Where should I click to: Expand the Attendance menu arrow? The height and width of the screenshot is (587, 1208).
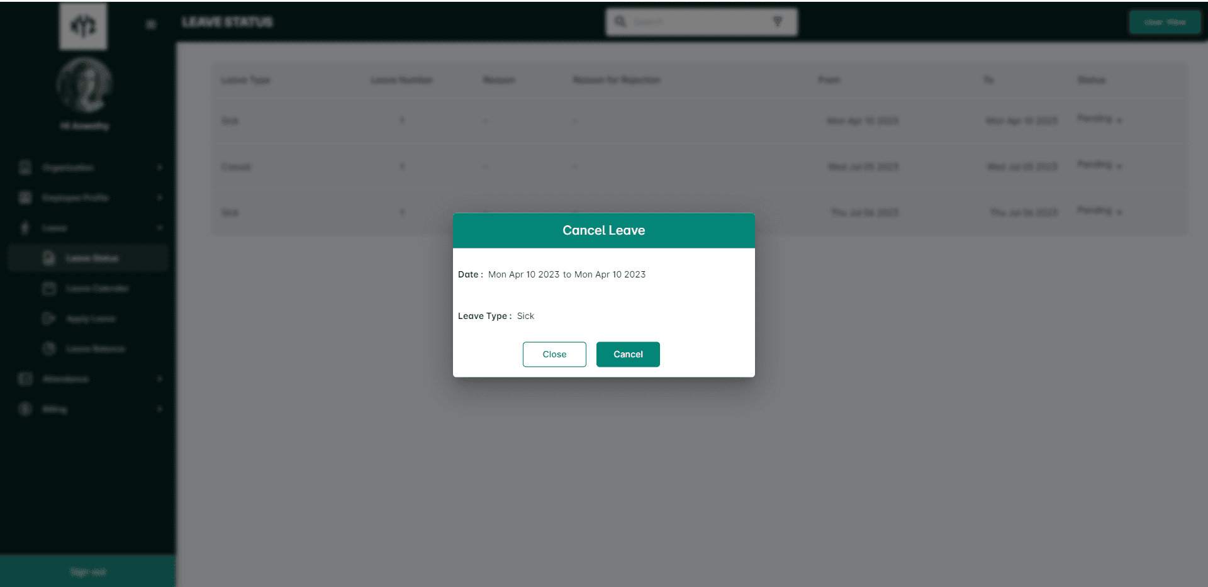tap(159, 379)
